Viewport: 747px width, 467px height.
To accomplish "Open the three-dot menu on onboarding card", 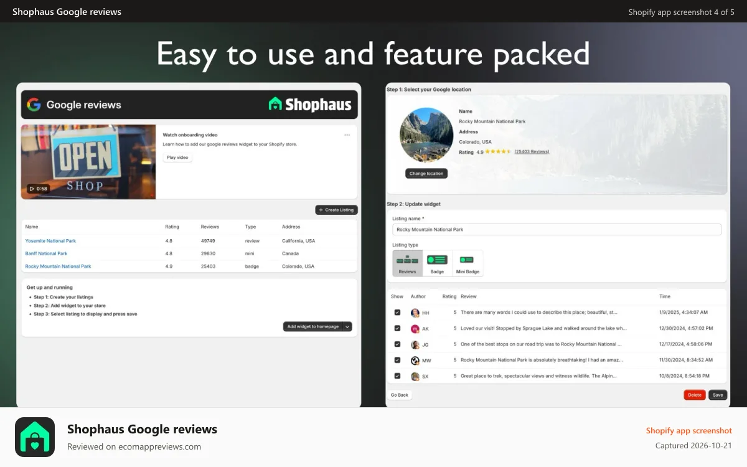I will (347, 134).
